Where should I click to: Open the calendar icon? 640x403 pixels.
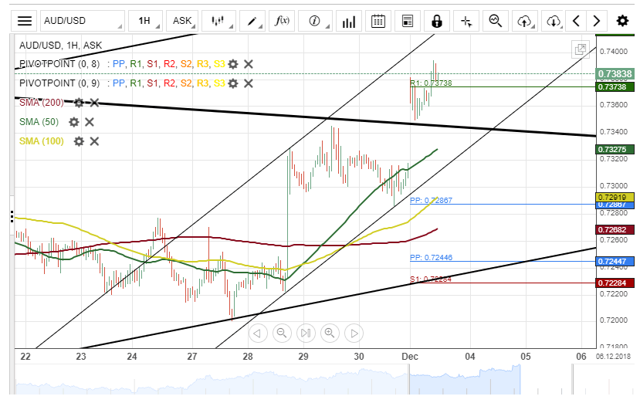[x=378, y=21]
